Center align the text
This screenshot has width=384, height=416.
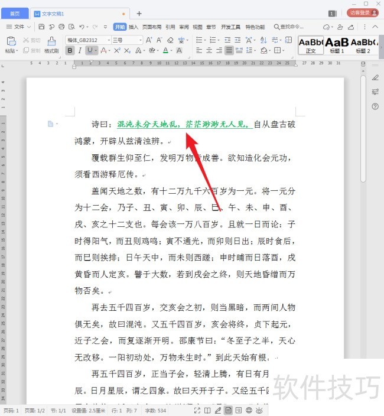209,50
